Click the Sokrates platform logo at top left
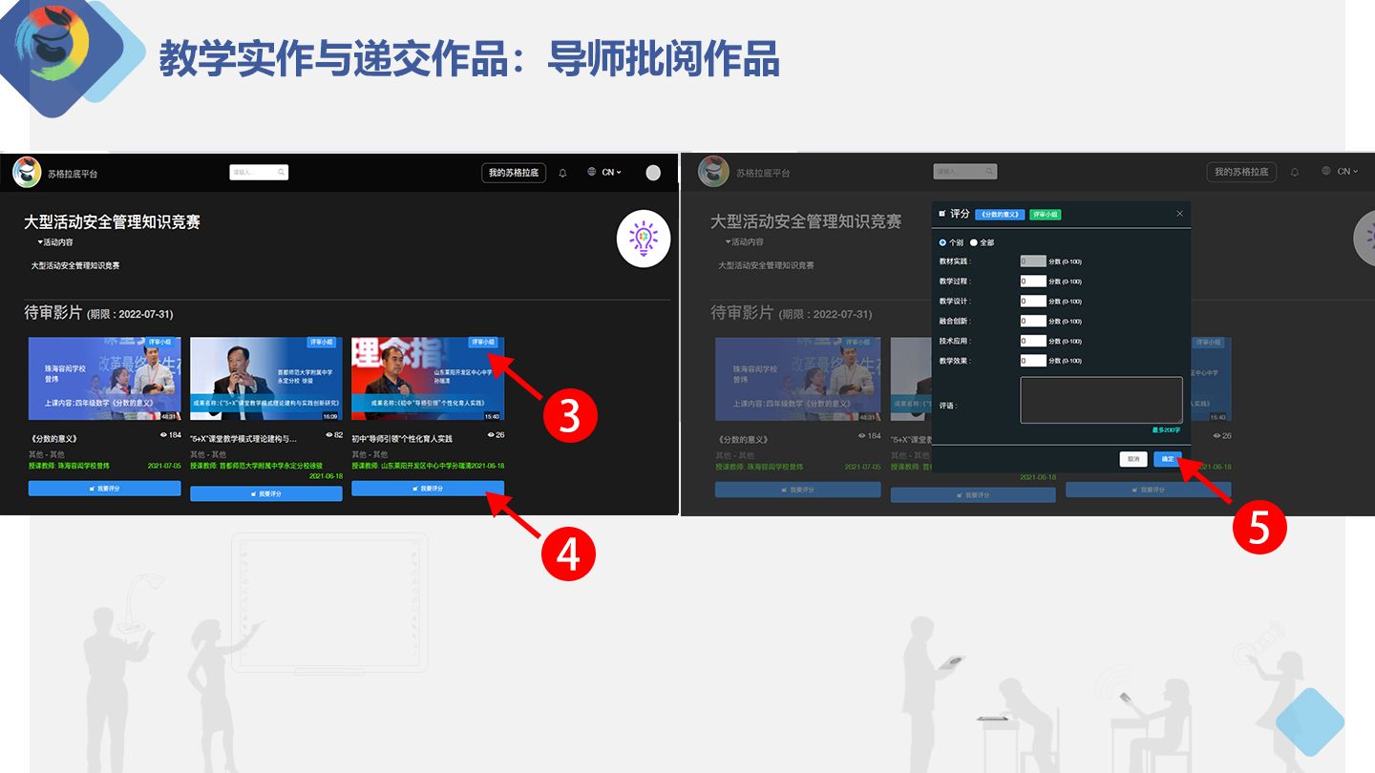The image size is (1375, 773). pyautogui.click(x=27, y=172)
